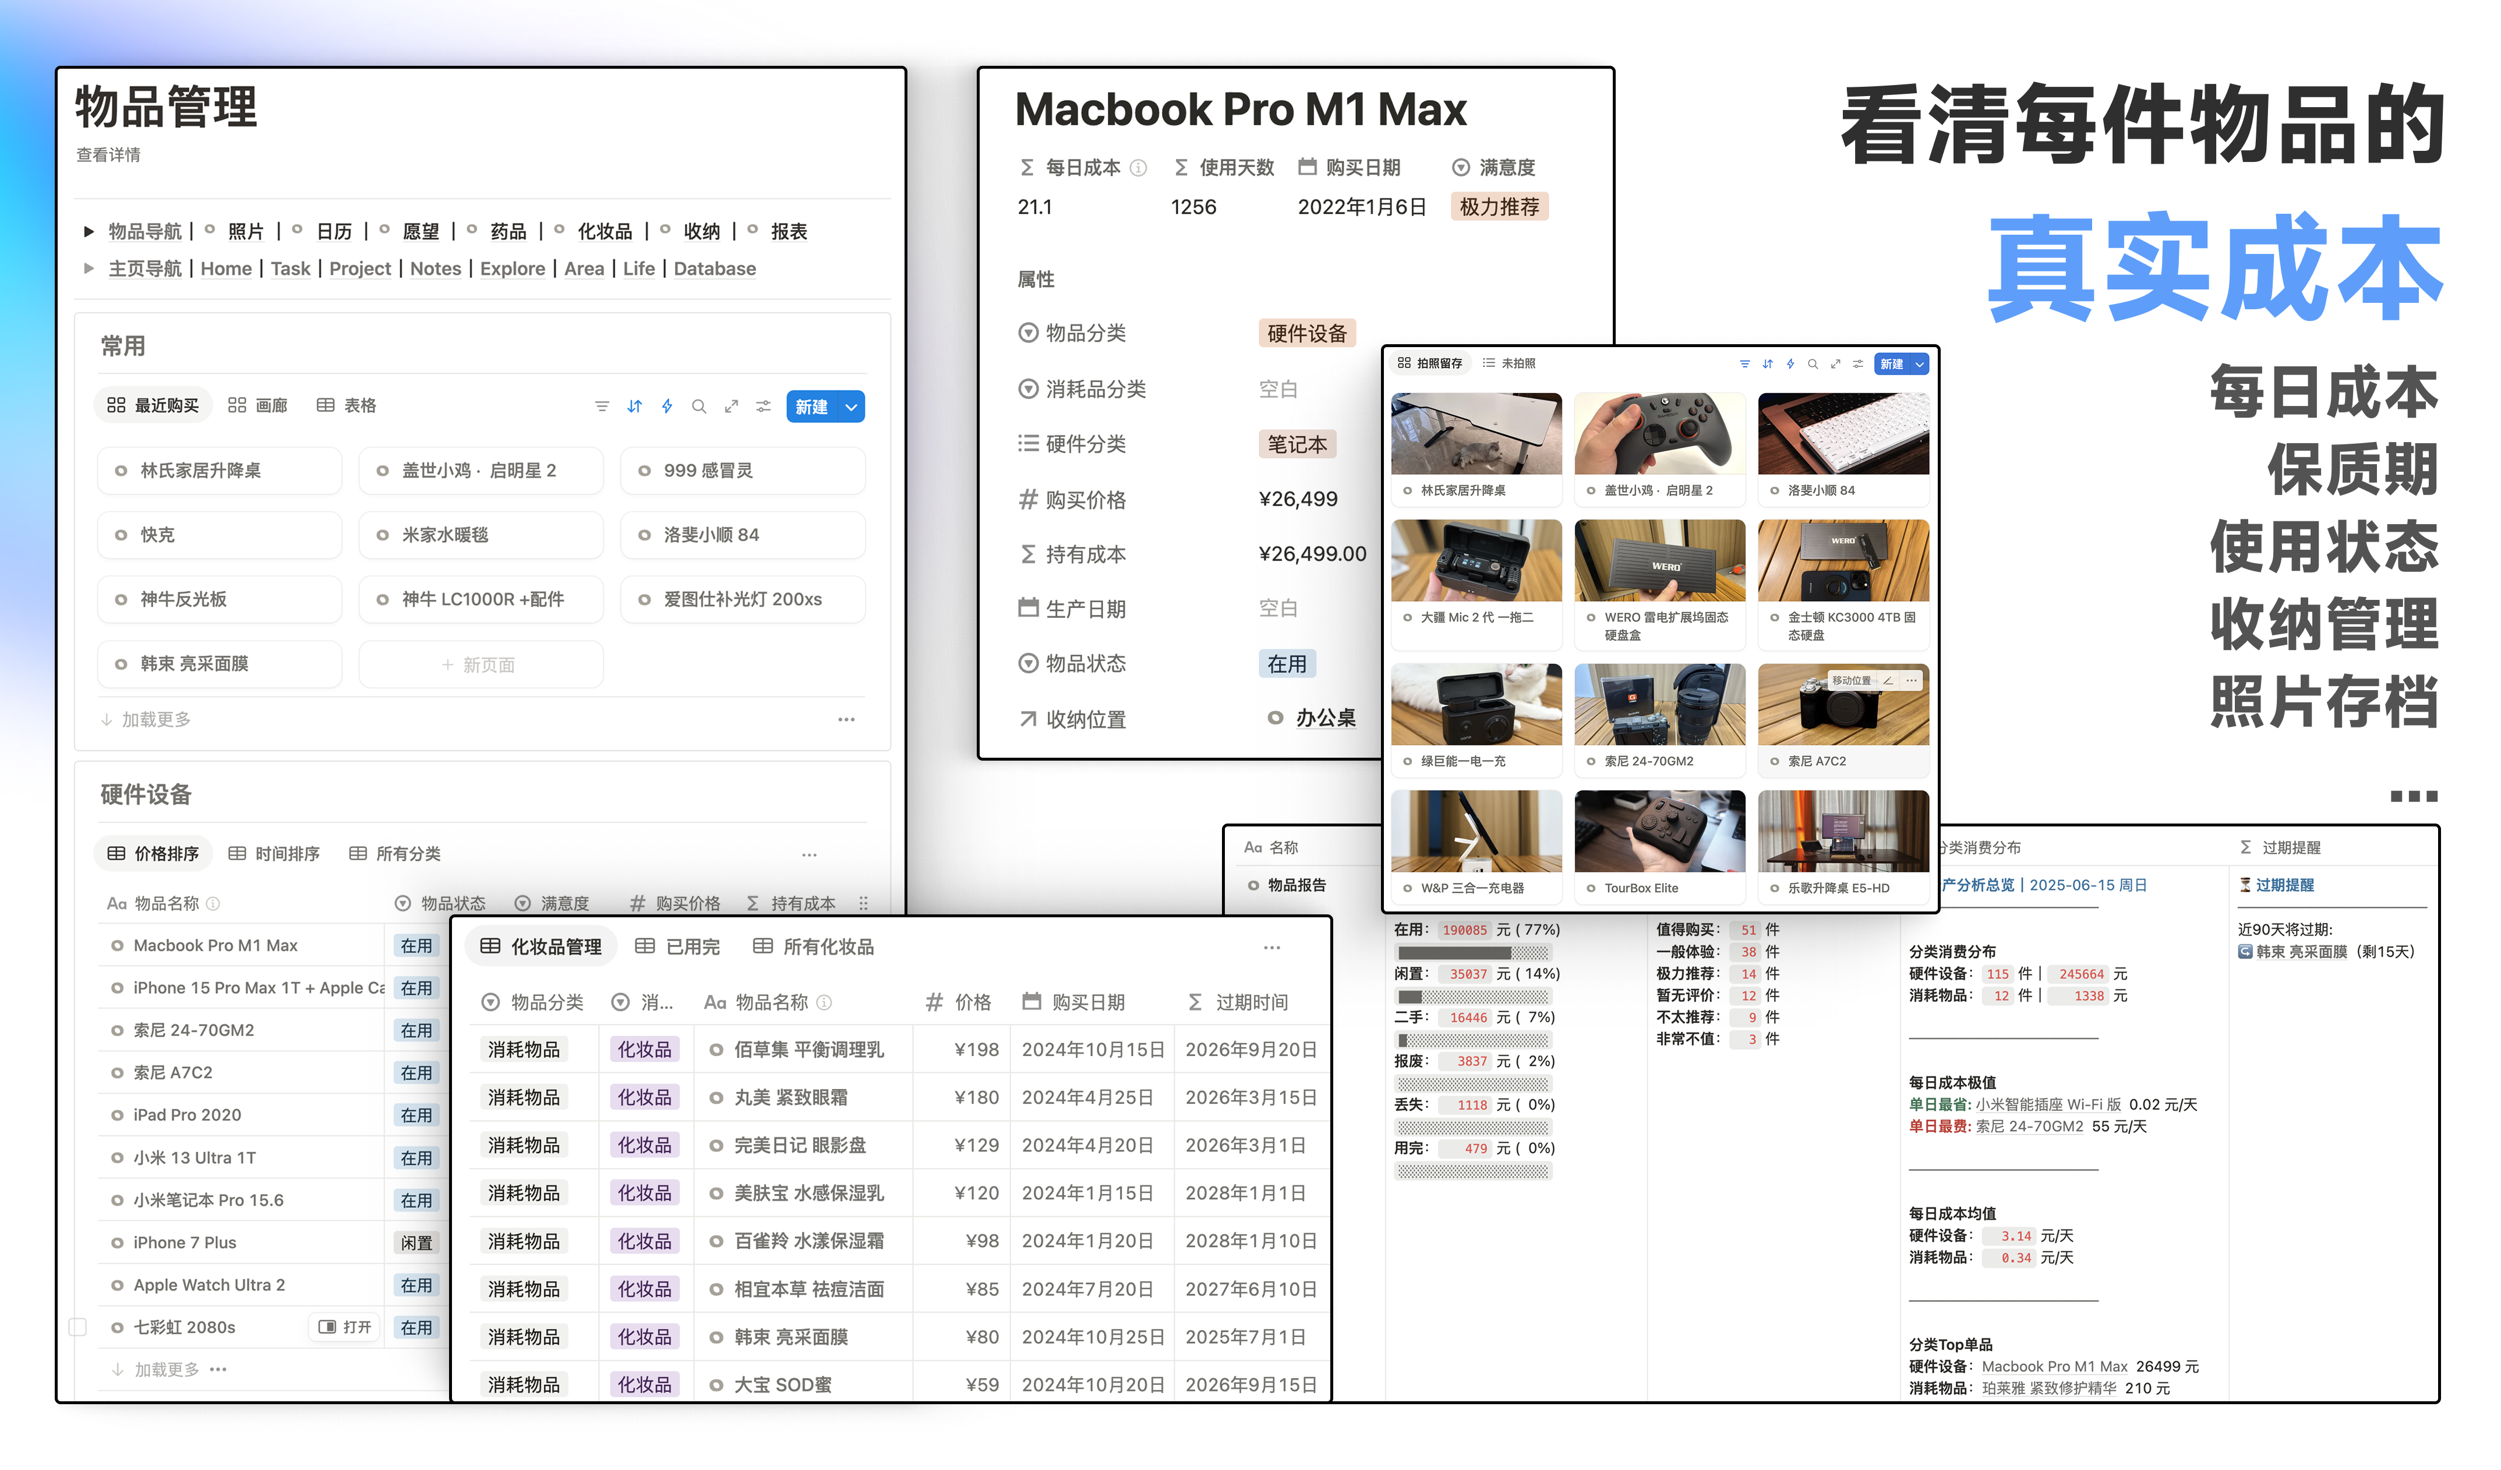Open the TourBox Elite photo thumbnail
Image resolution: width=2501 pixels, height=1470 pixels.
point(1659,832)
